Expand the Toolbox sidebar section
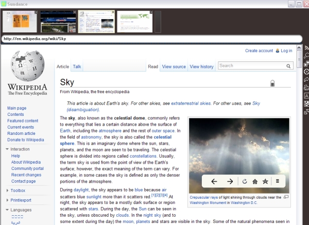The image size is (309, 225). point(7,191)
